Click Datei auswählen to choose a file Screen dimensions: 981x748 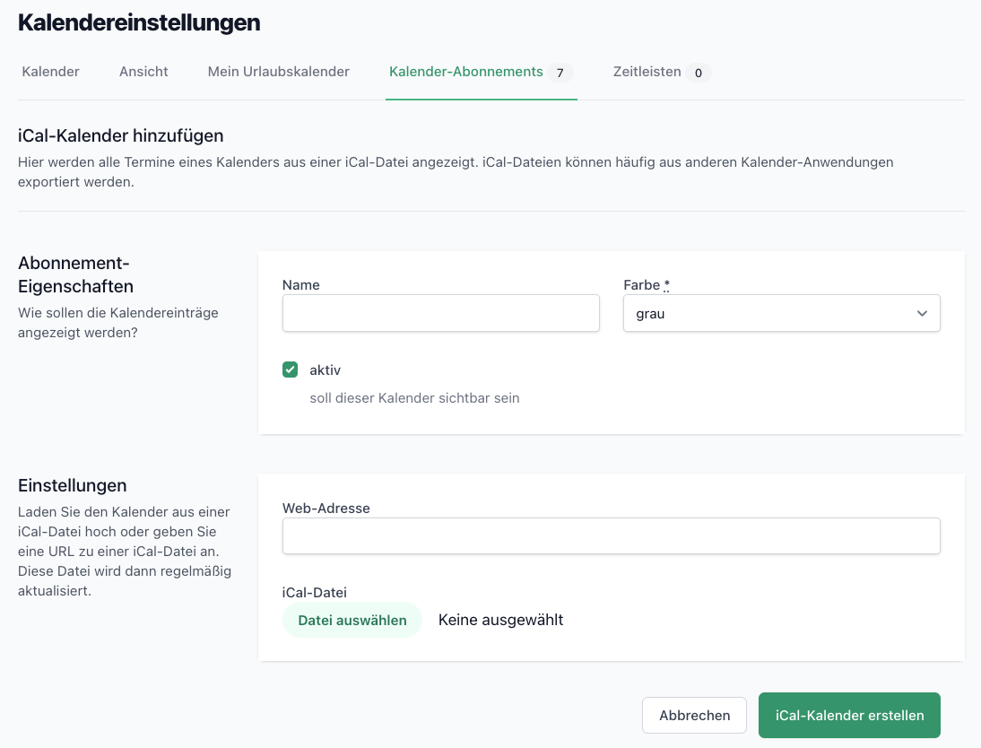point(352,620)
